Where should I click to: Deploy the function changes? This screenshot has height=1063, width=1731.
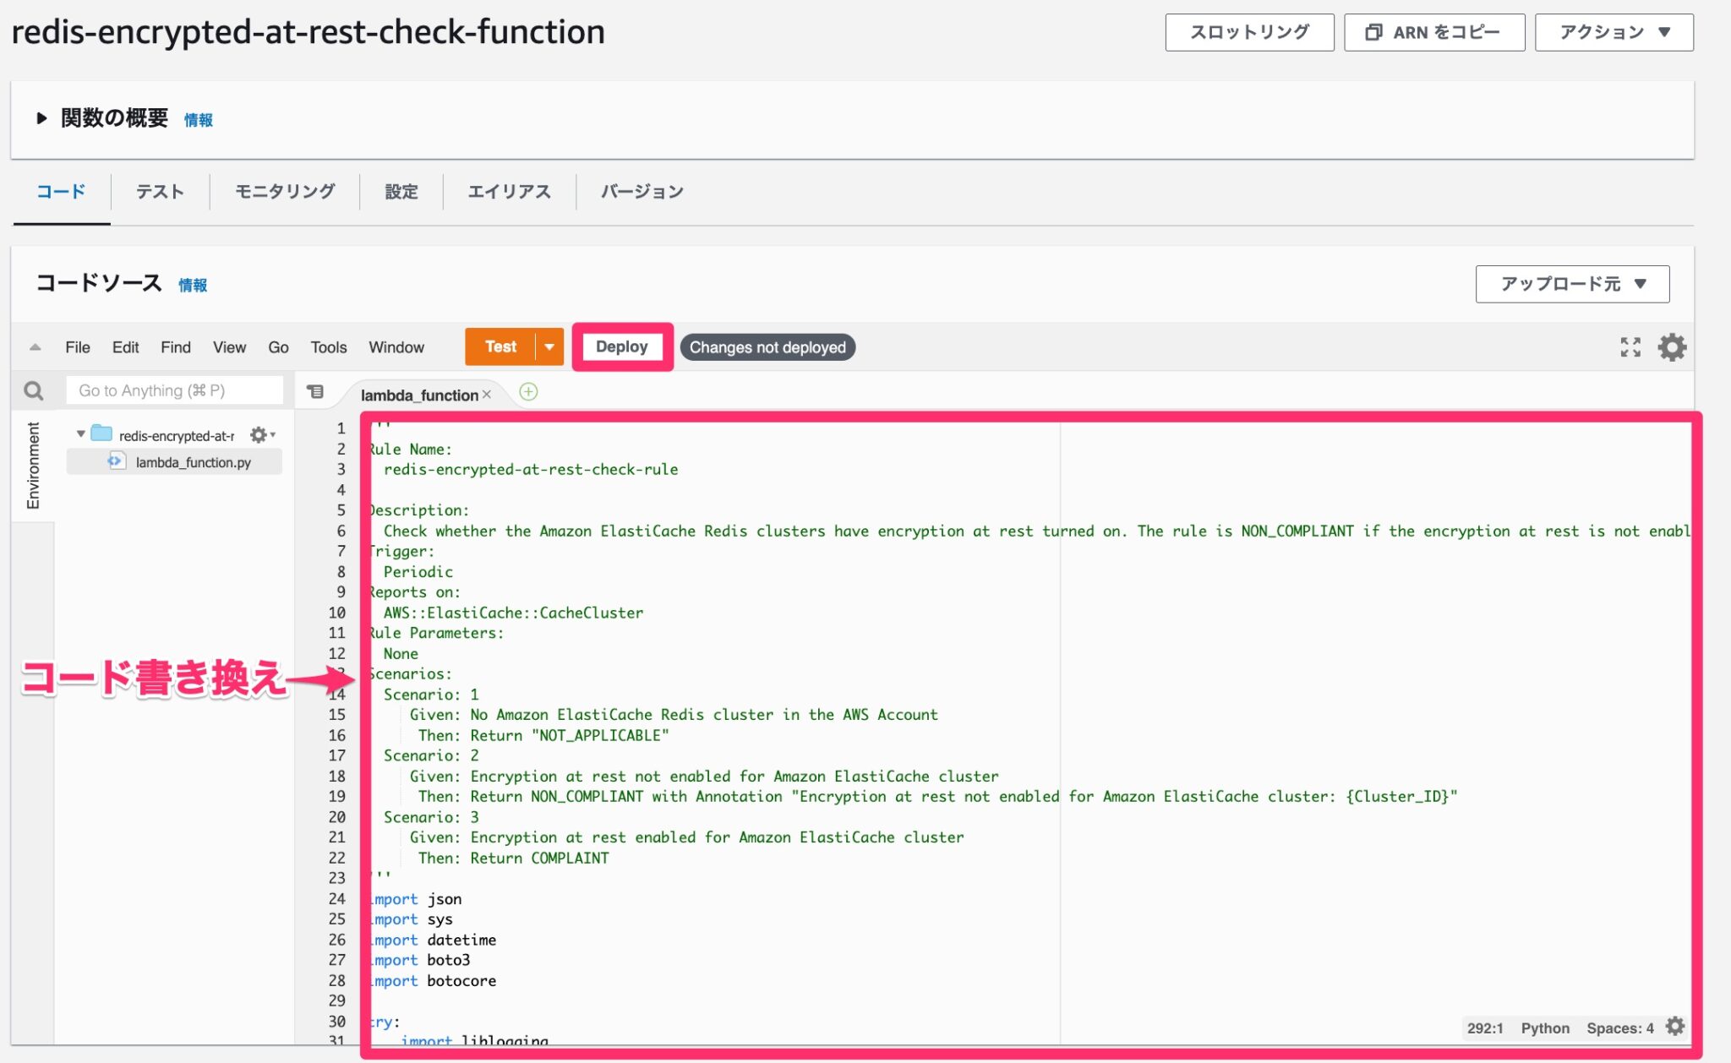click(x=622, y=346)
